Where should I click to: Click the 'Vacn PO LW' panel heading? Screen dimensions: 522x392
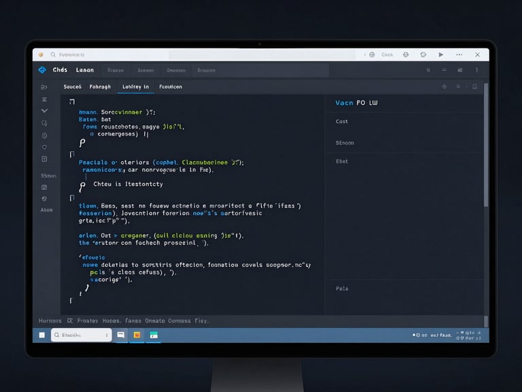pyautogui.click(x=356, y=103)
